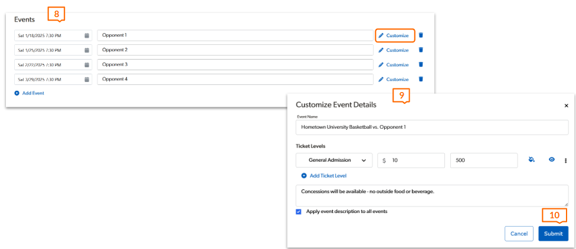Submit the customized event details
The height and width of the screenshot is (249, 576).
coord(553,234)
